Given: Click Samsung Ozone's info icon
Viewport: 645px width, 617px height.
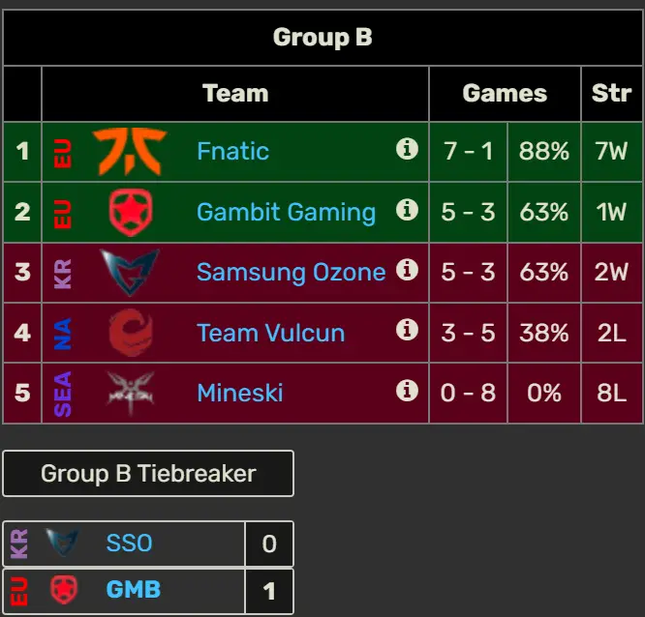Looking at the screenshot, I should [407, 270].
